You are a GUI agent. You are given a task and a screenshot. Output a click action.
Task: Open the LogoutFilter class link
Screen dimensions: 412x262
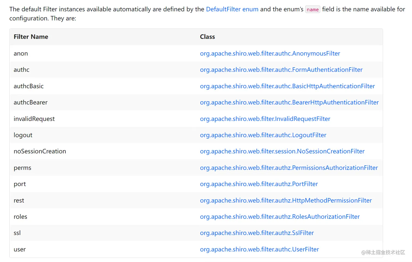click(x=263, y=135)
